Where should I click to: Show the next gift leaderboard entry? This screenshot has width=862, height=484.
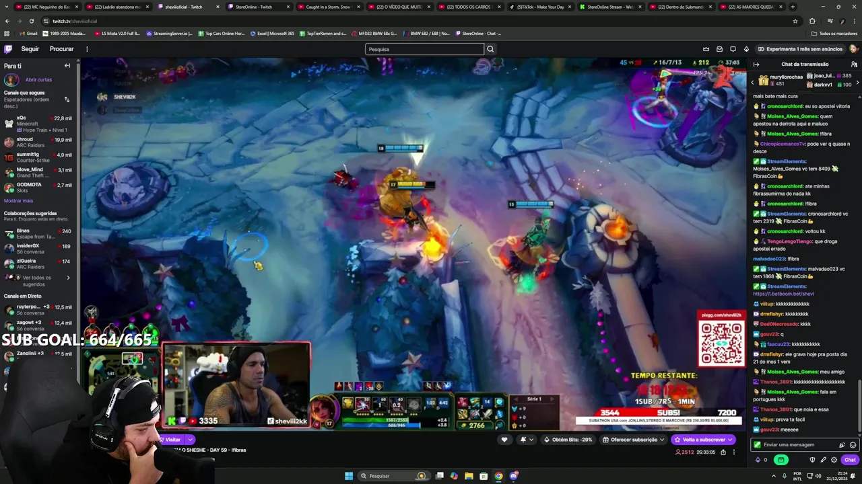[857, 82]
